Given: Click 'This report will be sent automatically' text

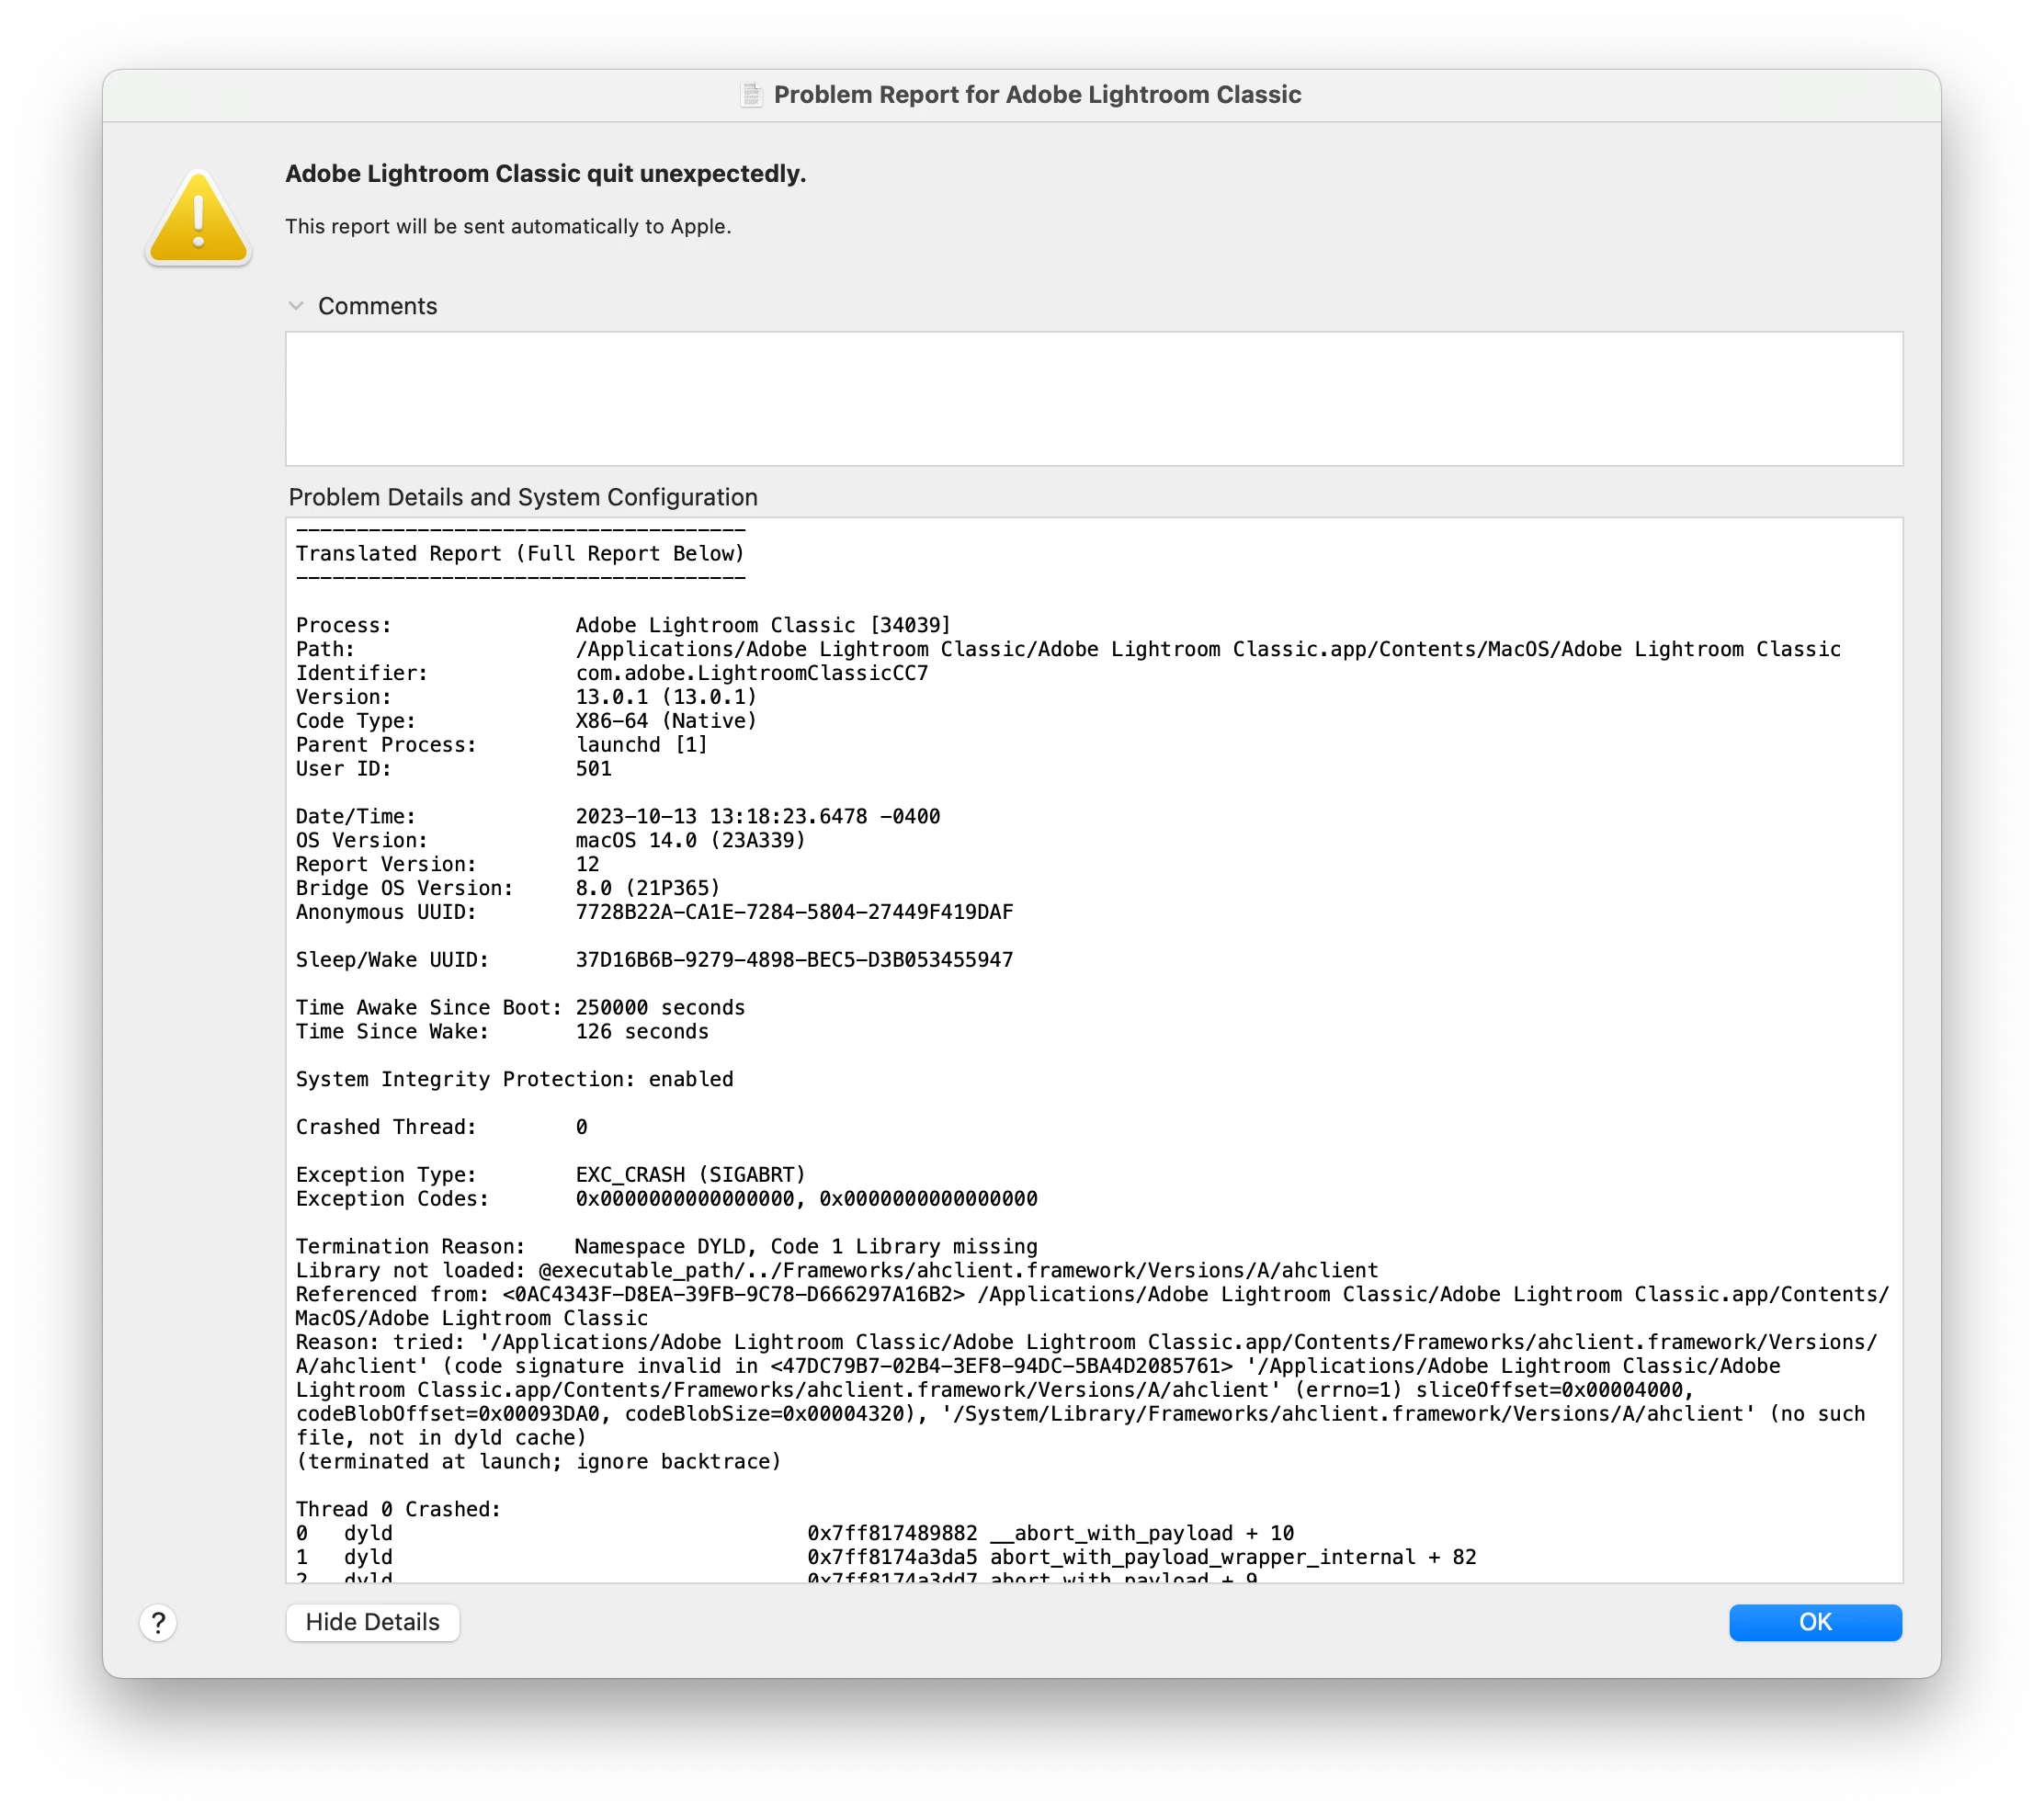Looking at the screenshot, I should coord(508,227).
